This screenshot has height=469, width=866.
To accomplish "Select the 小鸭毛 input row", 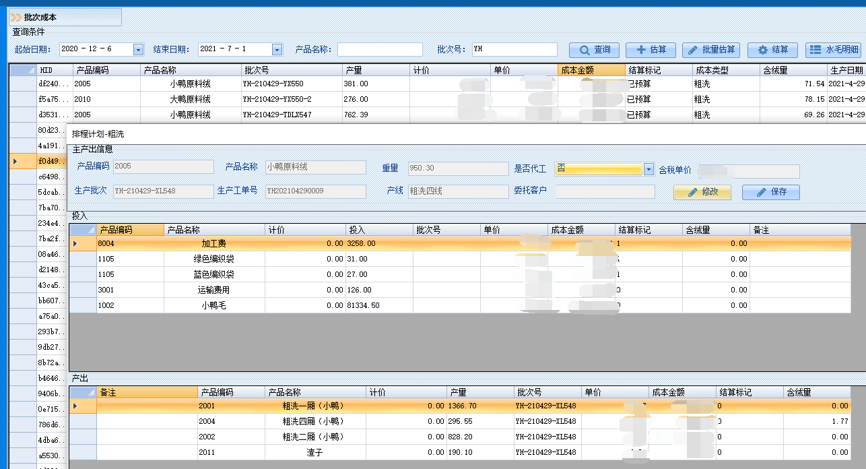I will [213, 305].
